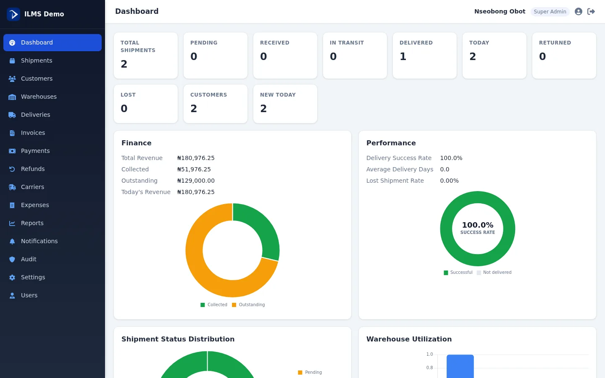605x378 pixels.
Task: Click the Collected amount ₦51,976.25
Action: click(194, 169)
